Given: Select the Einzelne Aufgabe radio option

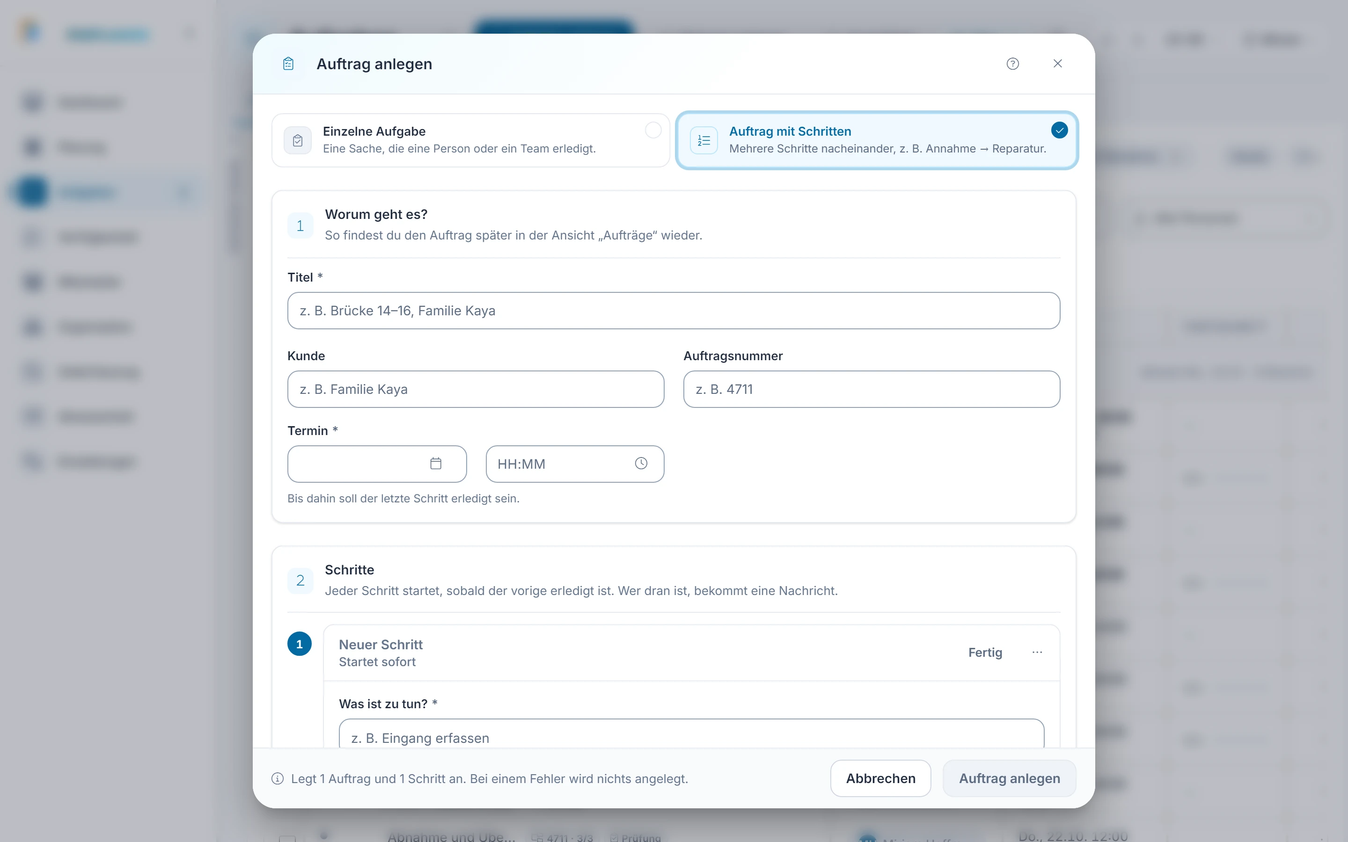Looking at the screenshot, I should click(471, 140).
